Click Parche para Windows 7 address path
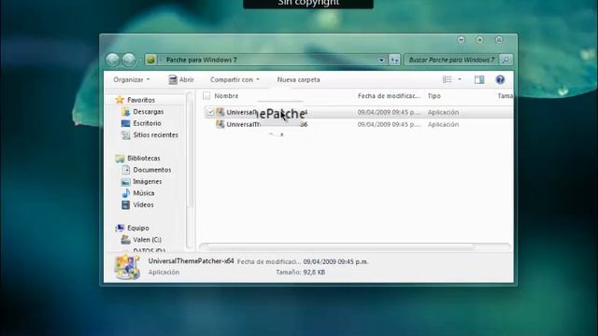Screen dimensions: 598x336 (202, 60)
